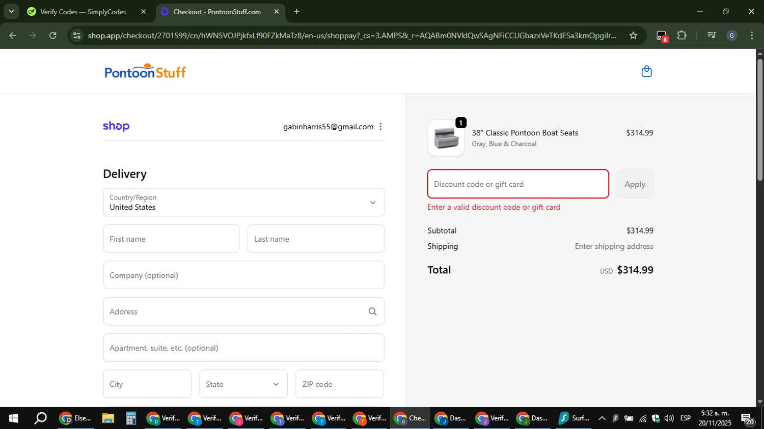Switch to the Else... Chrome window in taskbar
Viewport: 764px width, 429px height.
tap(75, 418)
